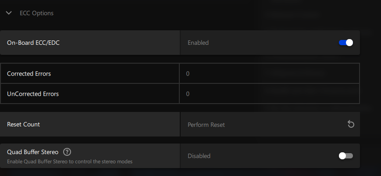Screen dimensions: 381x176
Task: Select the Reset Count label
Action: pos(23,124)
